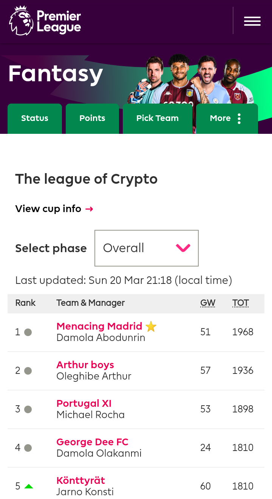Click the three-dot icon on More
The height and width of the screenshot is (499, 272).
pos(239,119)
